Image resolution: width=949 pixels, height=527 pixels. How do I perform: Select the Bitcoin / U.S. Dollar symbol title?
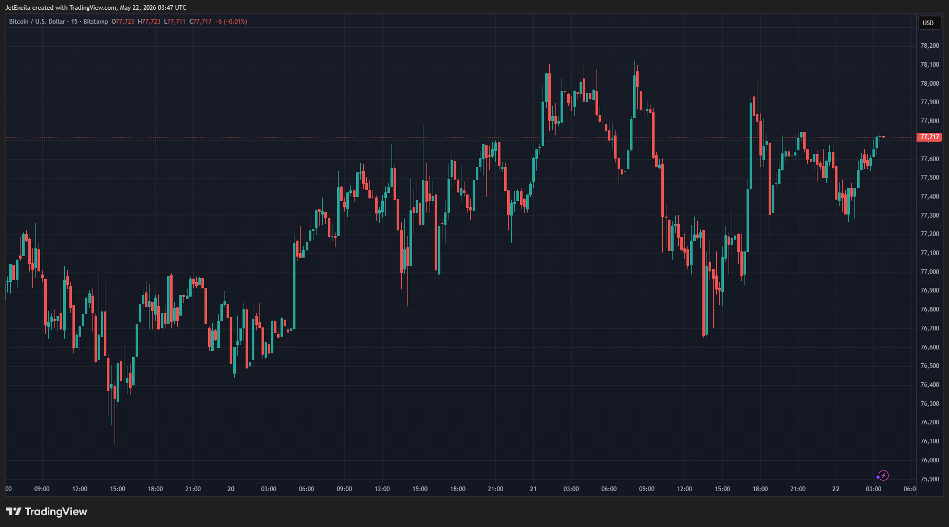click(37, 22)
